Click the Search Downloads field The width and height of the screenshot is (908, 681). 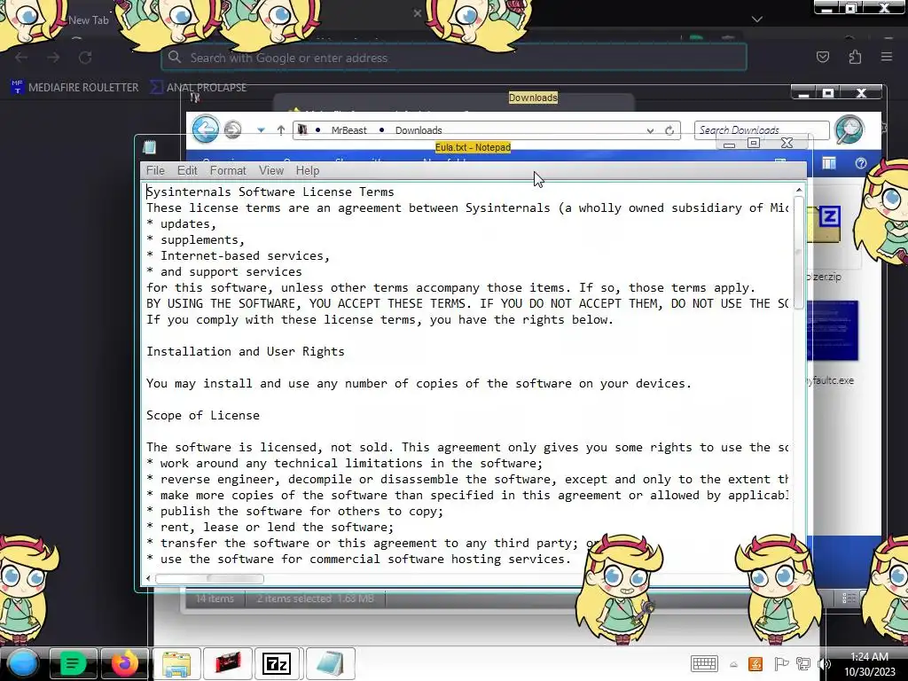(x=761, y=130)
